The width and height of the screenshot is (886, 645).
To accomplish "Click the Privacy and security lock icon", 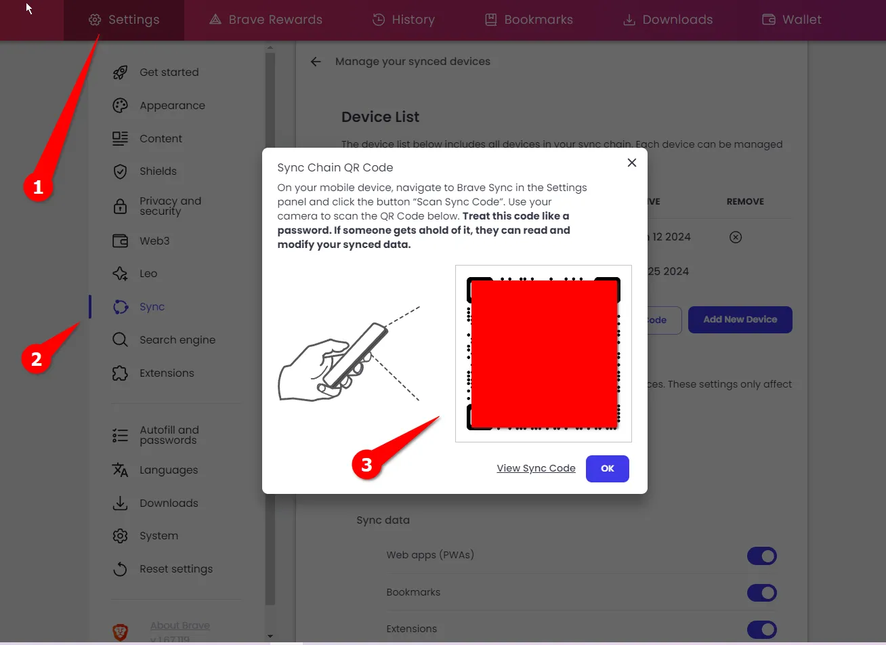I will click(x=120, y=206).
